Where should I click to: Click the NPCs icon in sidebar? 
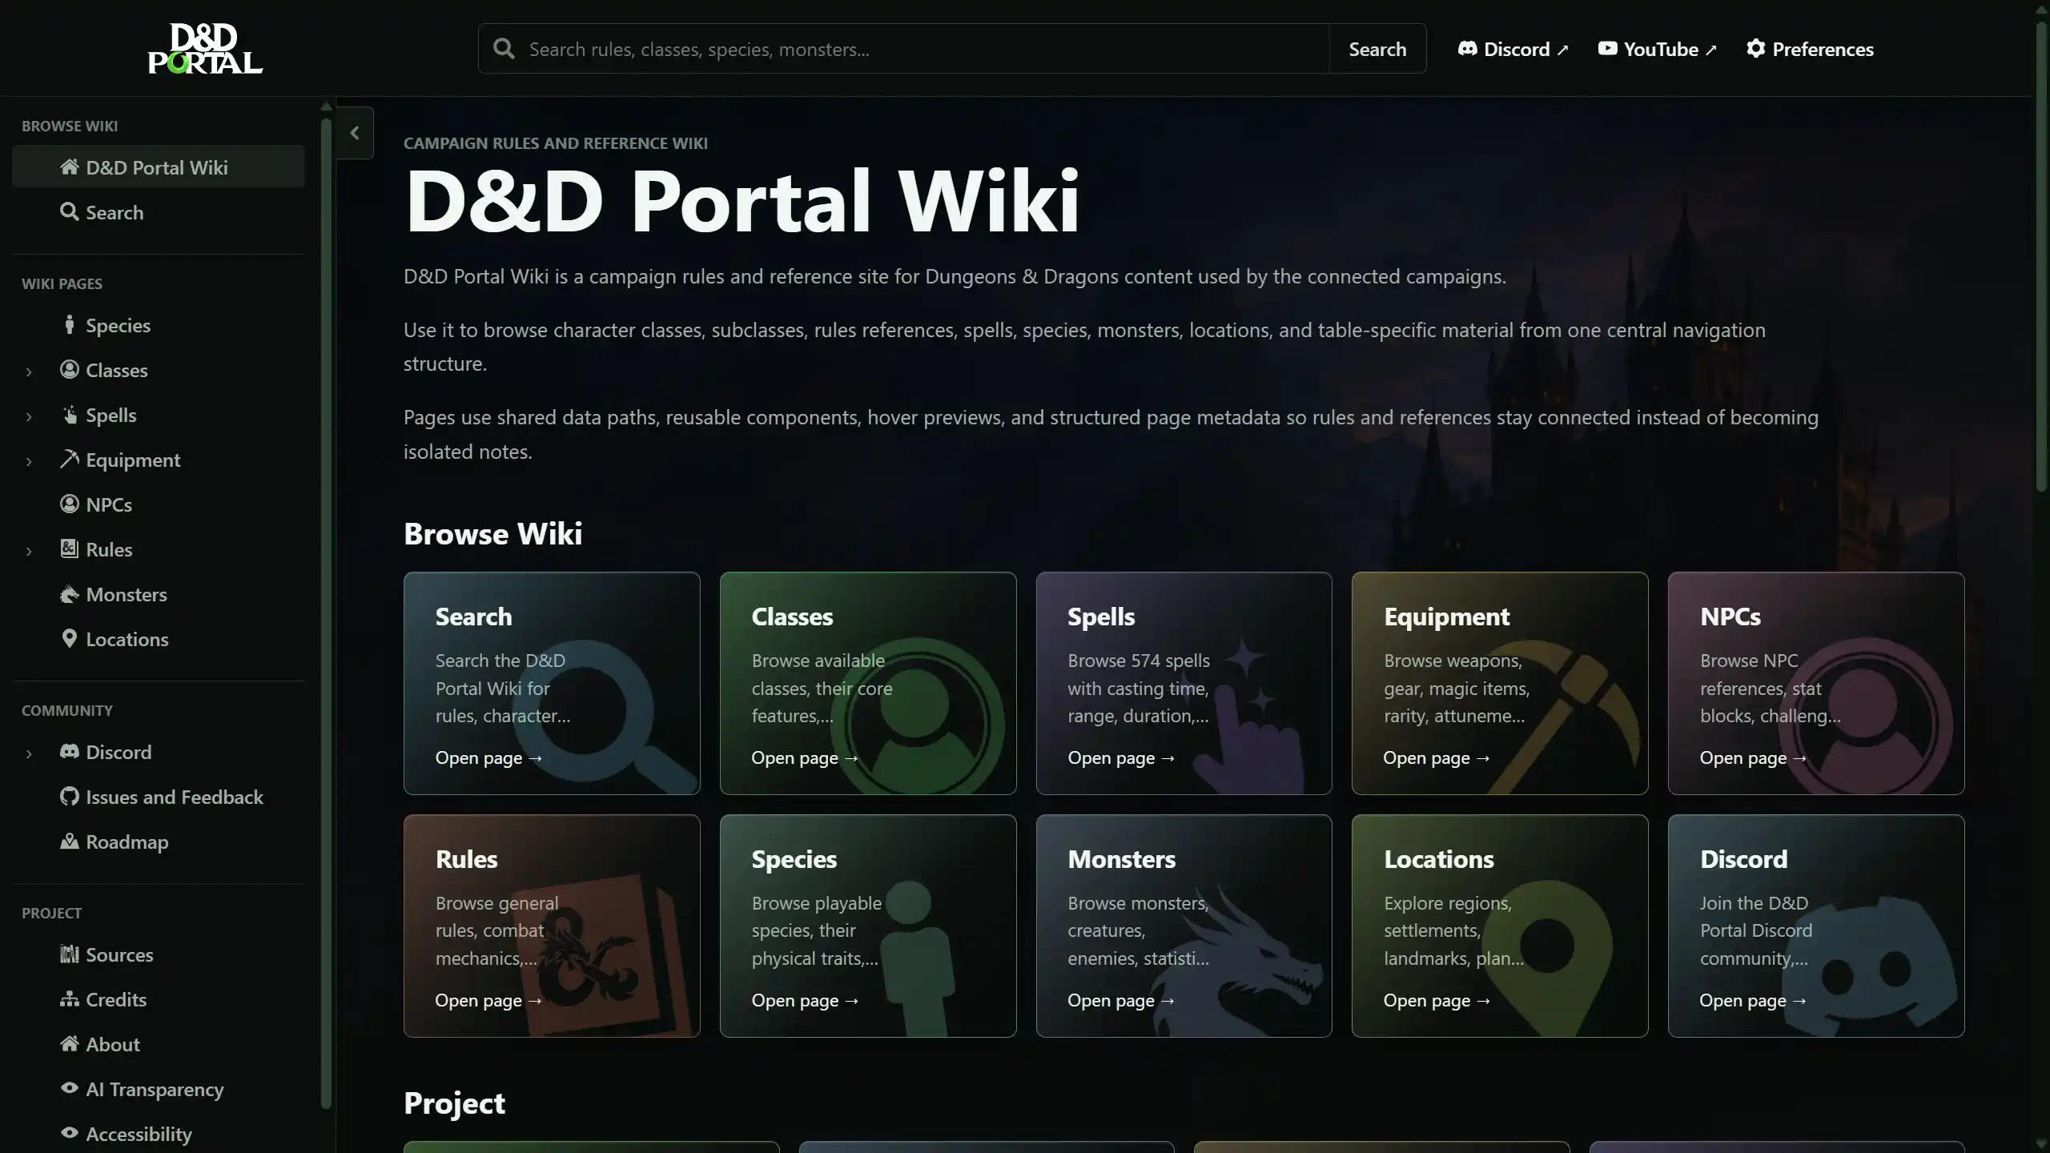pos(70,504)
